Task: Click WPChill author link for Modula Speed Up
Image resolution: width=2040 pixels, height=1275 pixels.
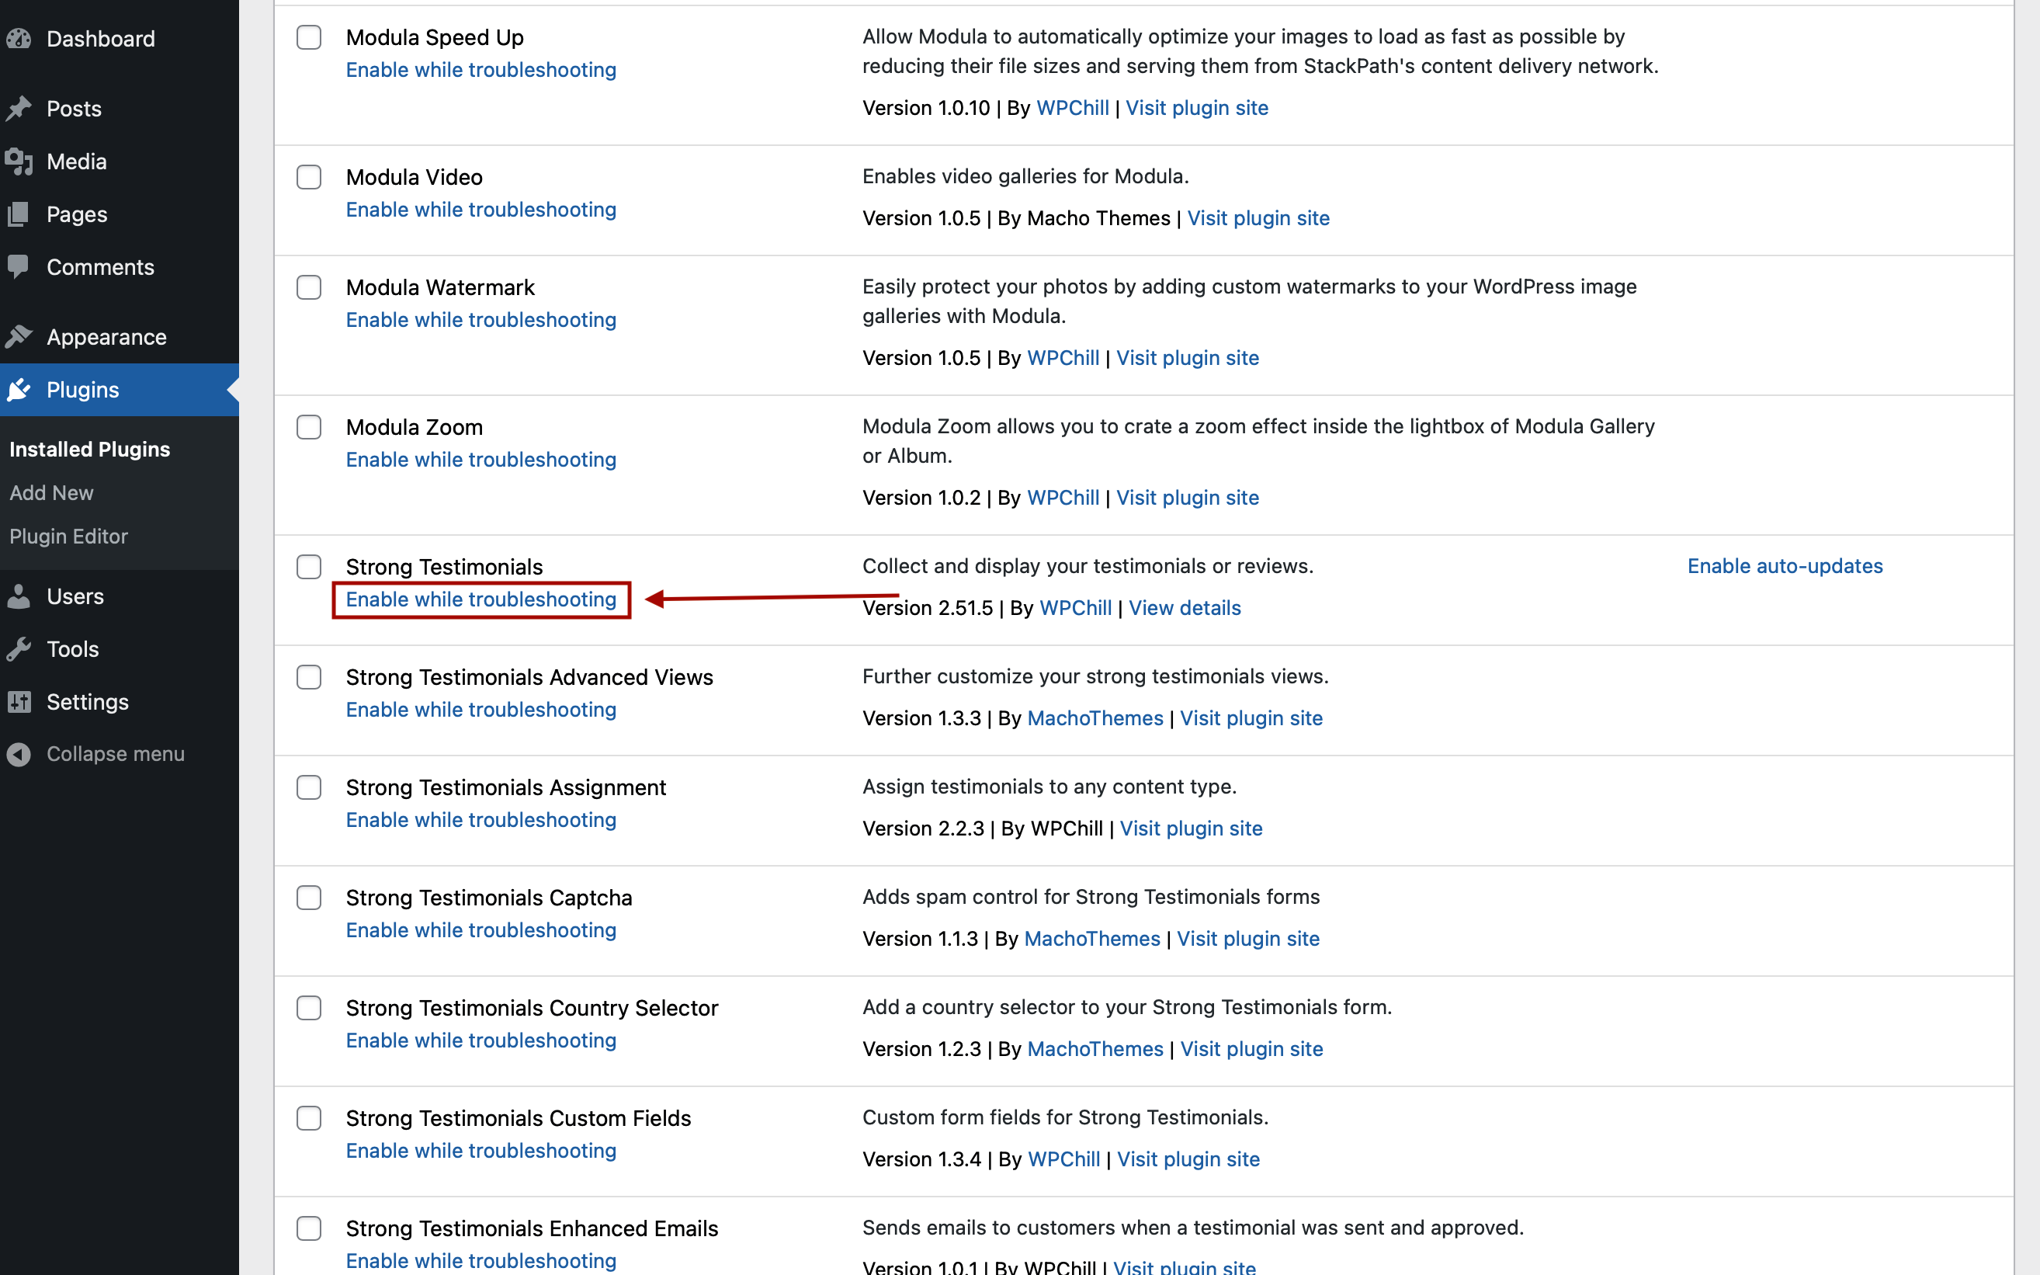Action: (1072, 108)
